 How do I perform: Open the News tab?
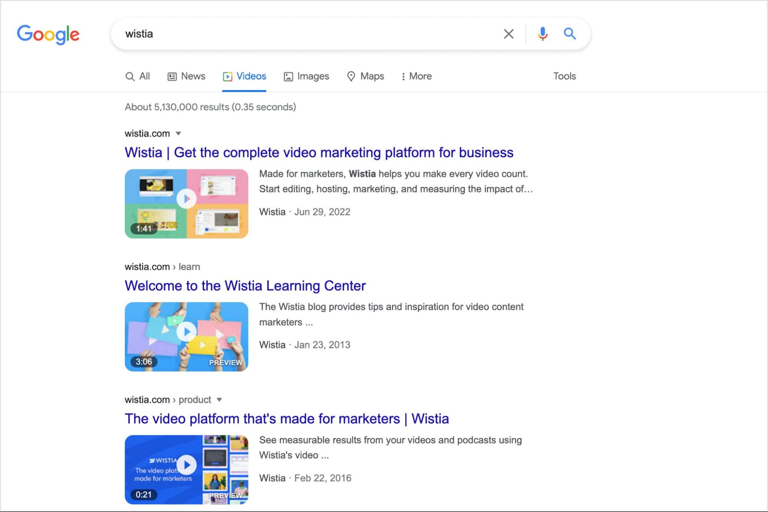pos(186,76)
